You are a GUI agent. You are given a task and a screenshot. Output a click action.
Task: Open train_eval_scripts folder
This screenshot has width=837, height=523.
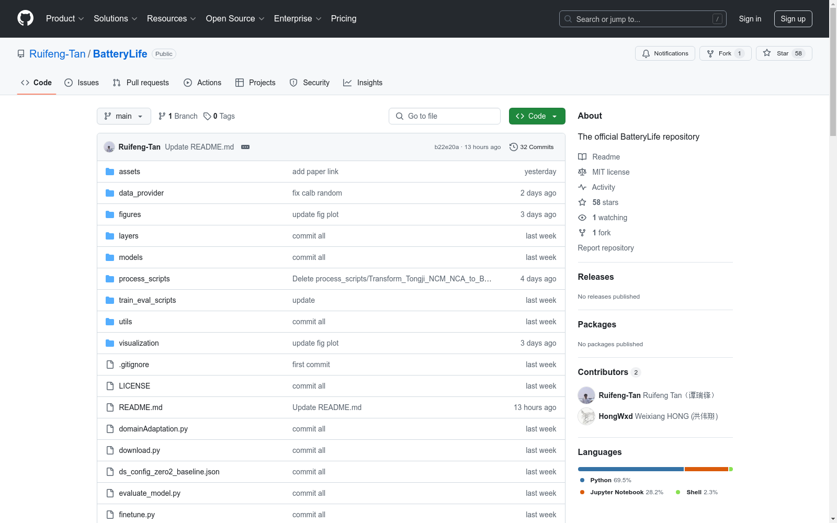coord(148,300)
